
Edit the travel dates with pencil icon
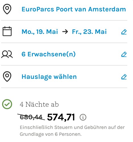pos(124,32)
